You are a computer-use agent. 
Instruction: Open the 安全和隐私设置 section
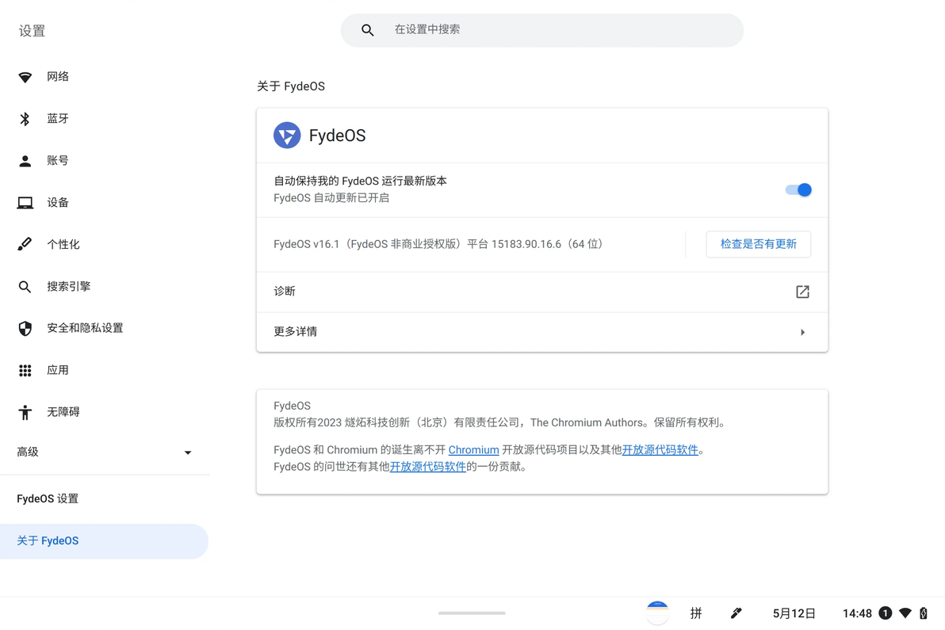(x=105, y=328)
